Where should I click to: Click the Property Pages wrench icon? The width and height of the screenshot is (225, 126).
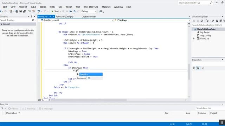click(x=203, y=68)
